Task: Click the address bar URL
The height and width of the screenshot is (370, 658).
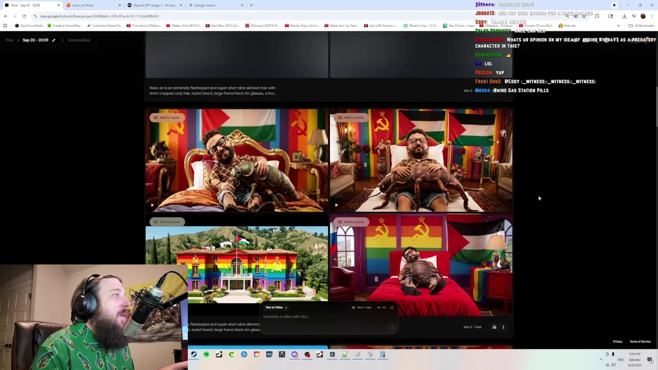Action: point(99,16)
